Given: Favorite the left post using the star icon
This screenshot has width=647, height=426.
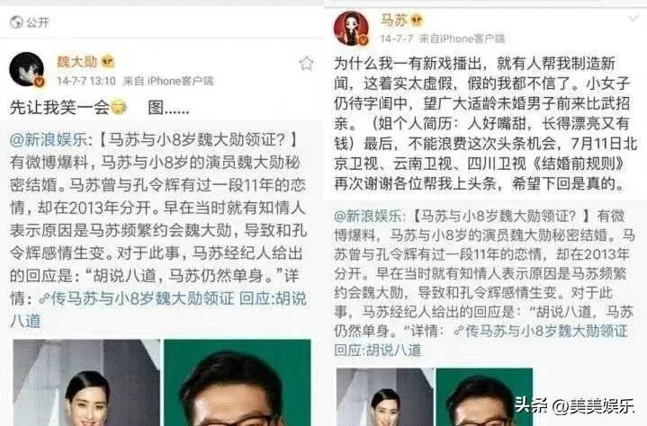Looking at the screenshot, I should pyautogui.click(x=306, y=63).
